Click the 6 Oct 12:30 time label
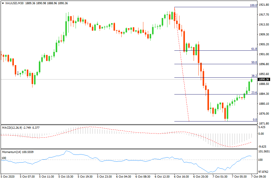The width and height of the screenshot is (271, 180). [x=162, y=176]
